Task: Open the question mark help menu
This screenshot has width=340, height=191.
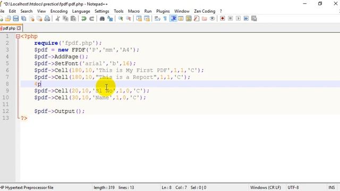Action: click(221, 11)
